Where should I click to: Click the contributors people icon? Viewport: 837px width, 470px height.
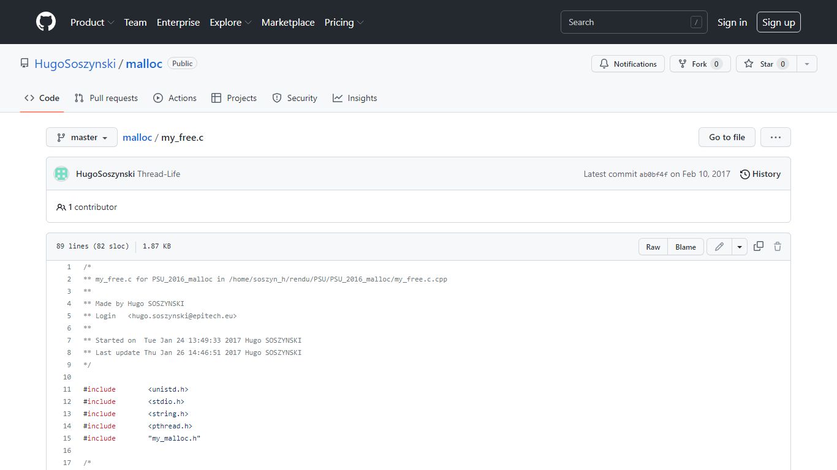(x=61, y=207)
